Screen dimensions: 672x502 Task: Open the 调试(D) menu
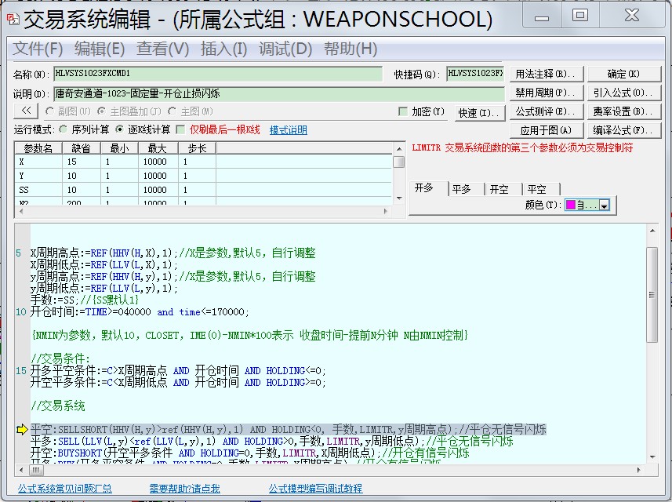tap(285, 49)
